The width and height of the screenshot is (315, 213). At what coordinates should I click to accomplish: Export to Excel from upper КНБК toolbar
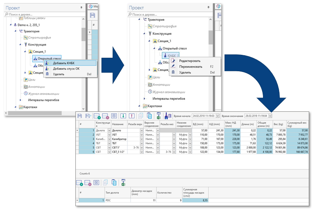(x=159, y=115)
